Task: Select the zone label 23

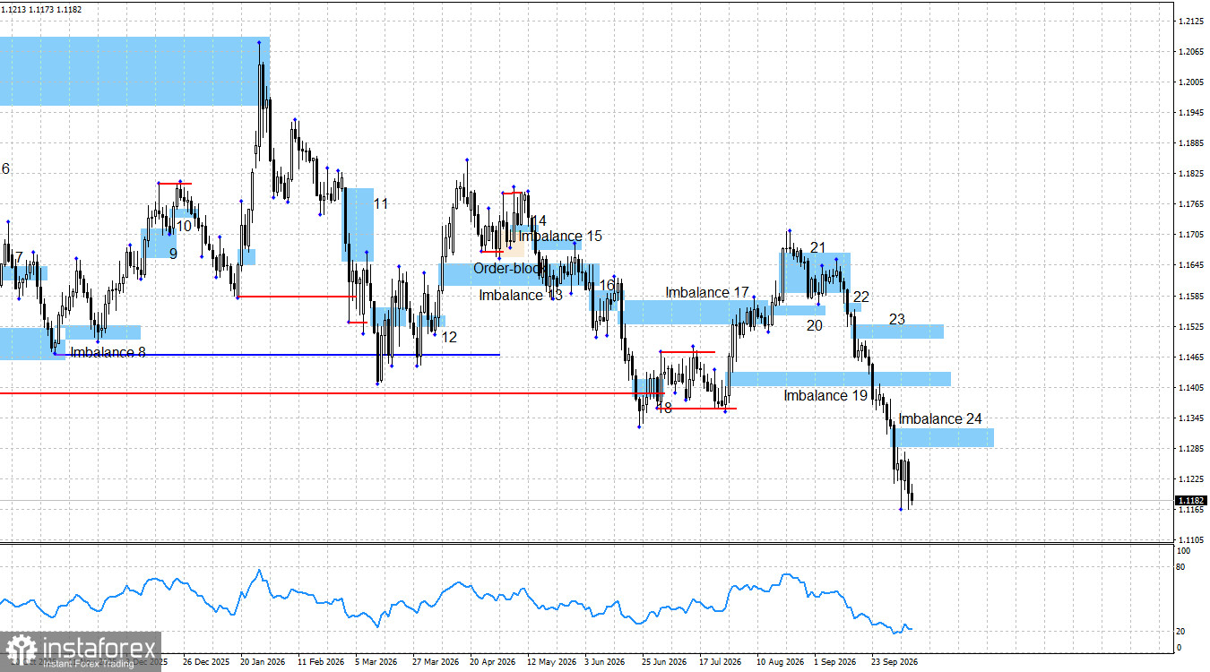Action: click(897, 319)
